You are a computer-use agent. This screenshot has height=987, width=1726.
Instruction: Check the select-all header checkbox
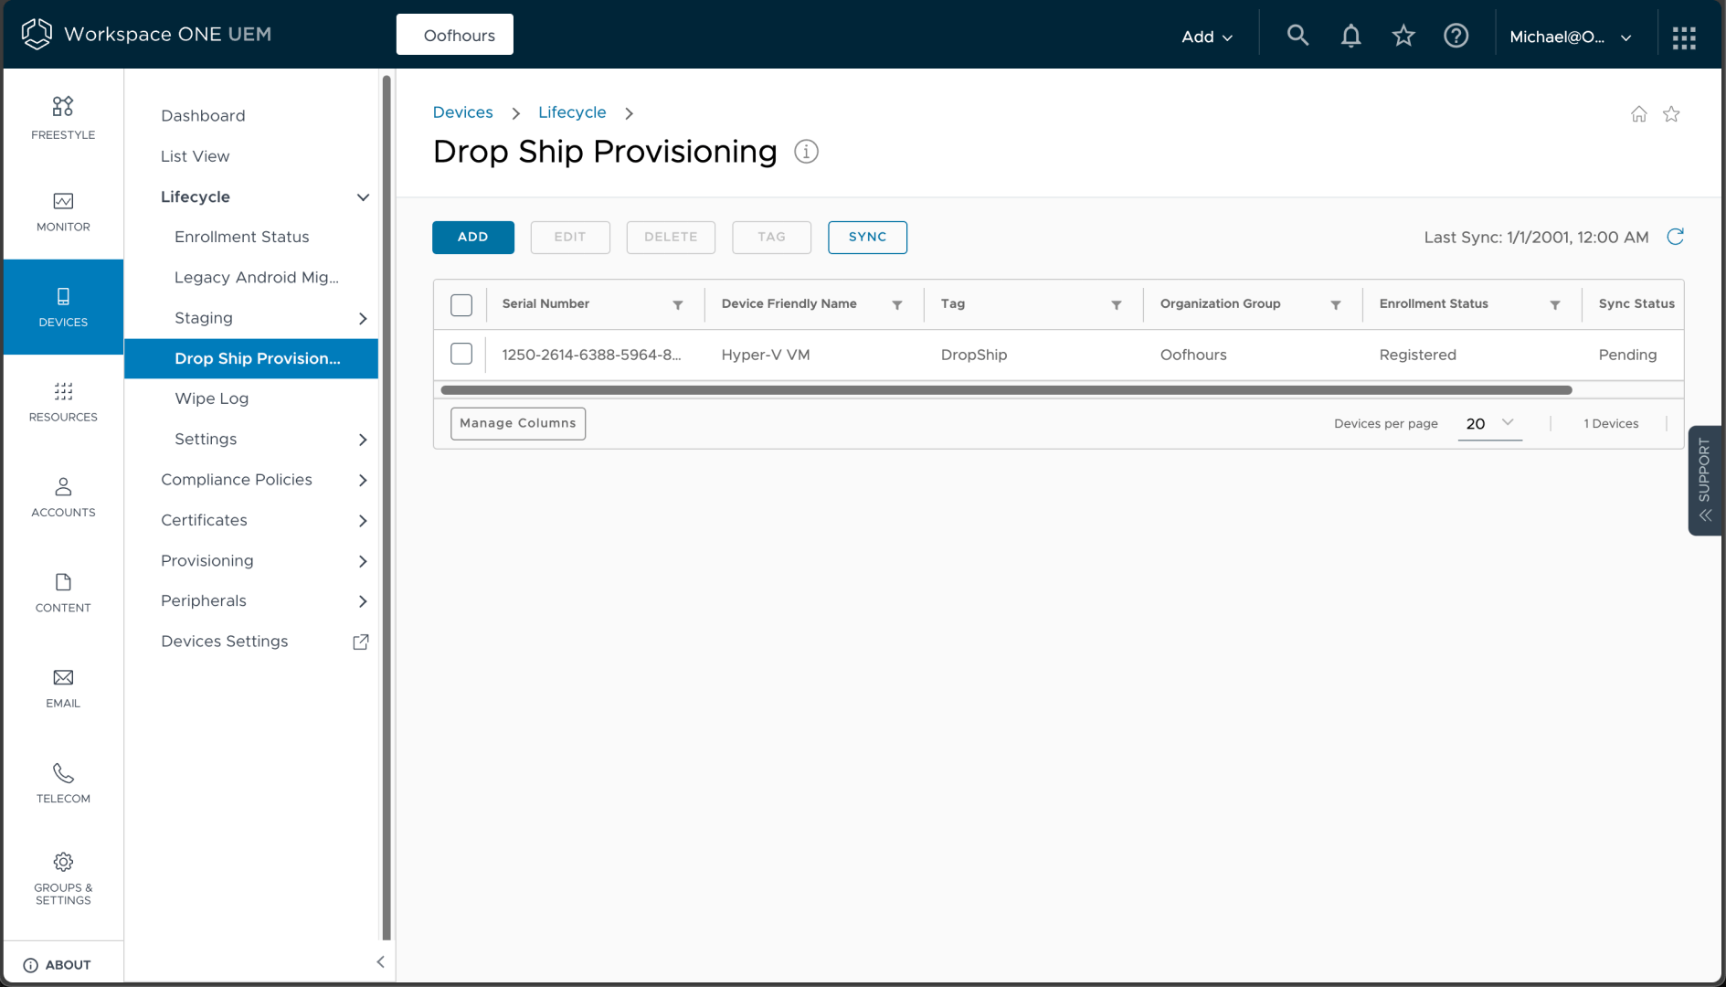pyautogui.click(x=461, y=305)
